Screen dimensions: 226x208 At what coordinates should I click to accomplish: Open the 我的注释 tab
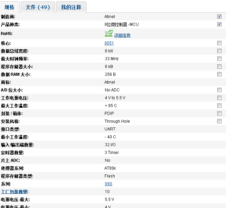(x=71, y=7)
